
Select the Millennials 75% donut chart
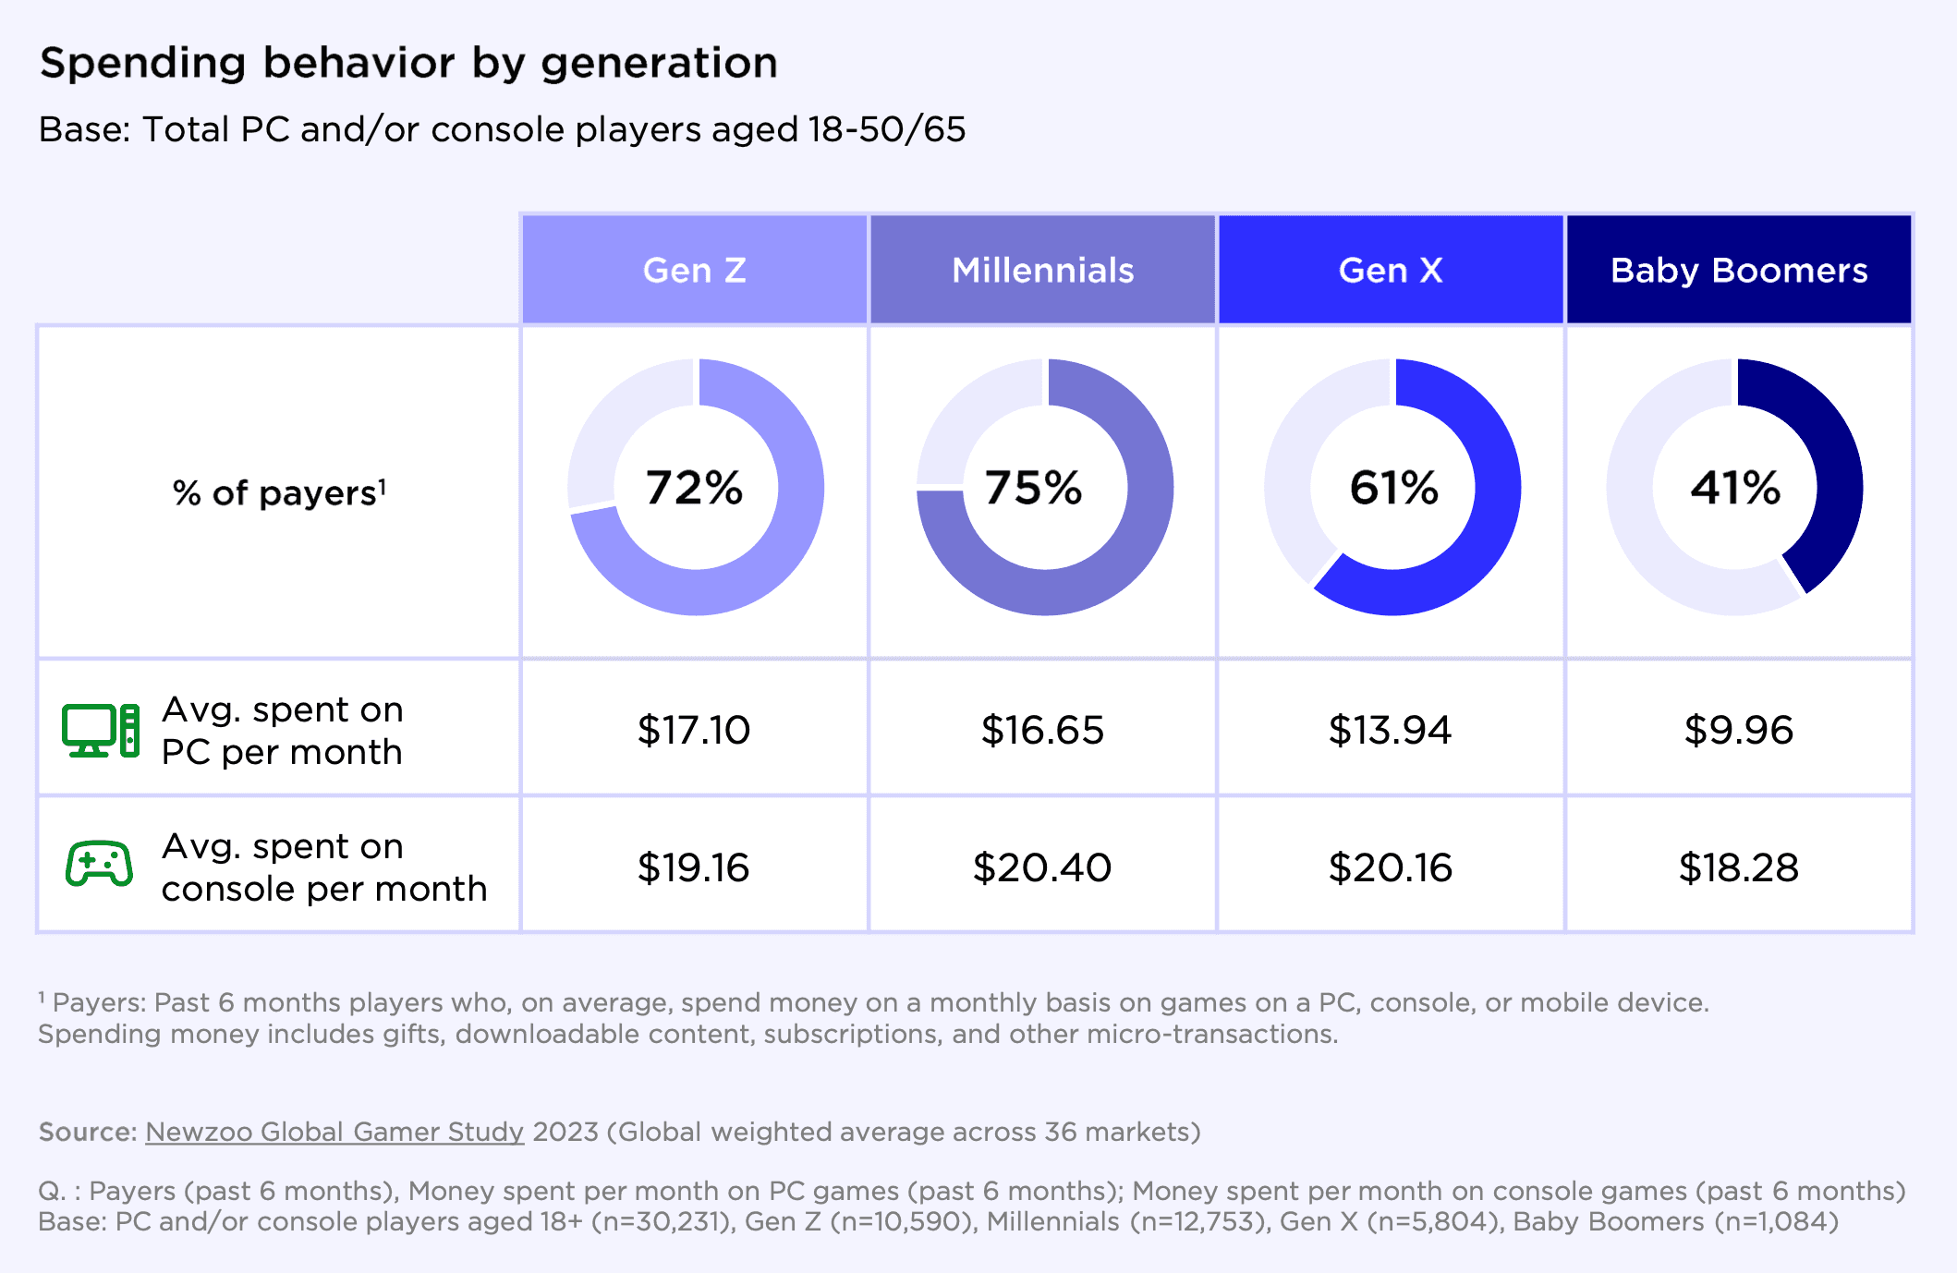[x=1044, y=487]
